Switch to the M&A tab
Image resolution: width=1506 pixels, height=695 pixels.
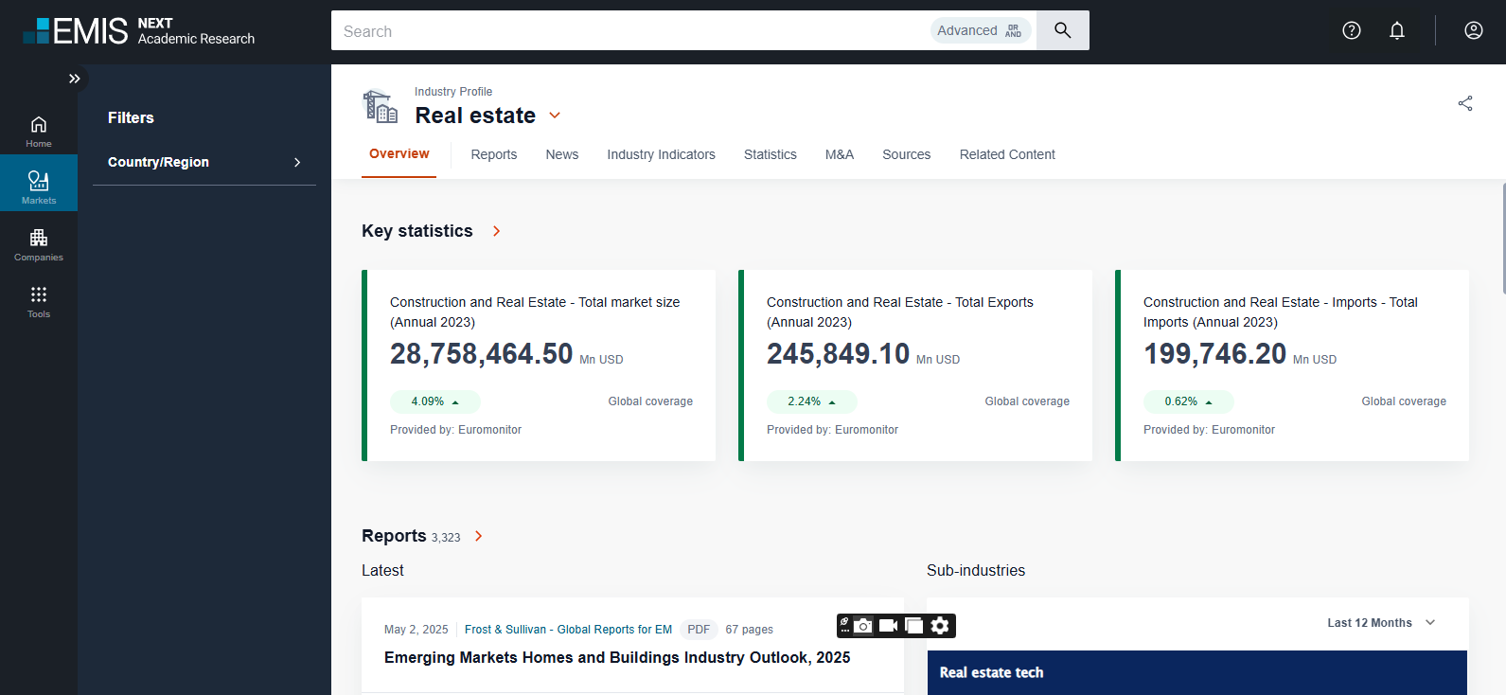coord(839,154)
